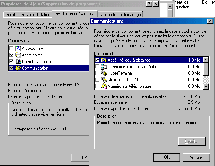
Task: Click the HyperTerminal icon
Action: 104,73
